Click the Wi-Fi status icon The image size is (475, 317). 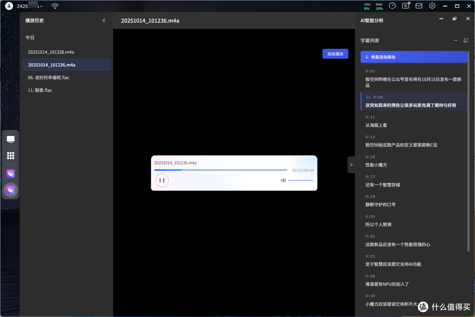(x=55, y=6)
